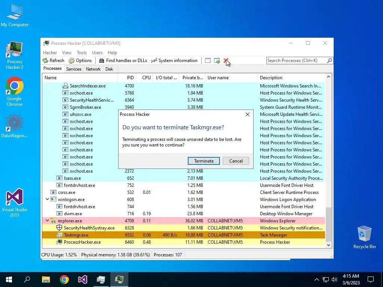Open File Explorer from taskbar
This screenshot has width=383, height=287.
point(46,280)
